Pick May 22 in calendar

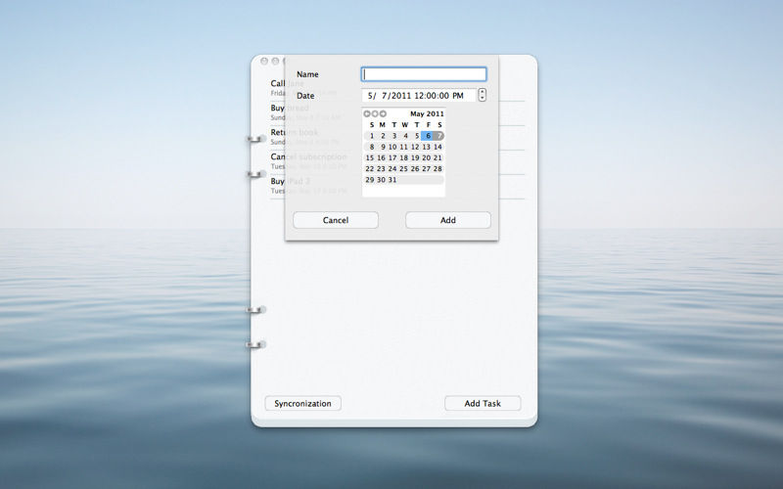tap(370, 168)
